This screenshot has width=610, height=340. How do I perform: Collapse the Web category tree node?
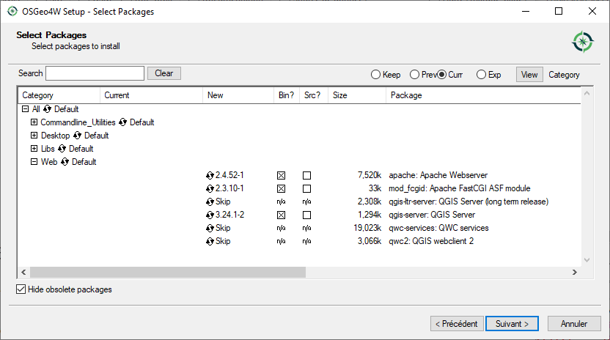click(x=34, y=162)
